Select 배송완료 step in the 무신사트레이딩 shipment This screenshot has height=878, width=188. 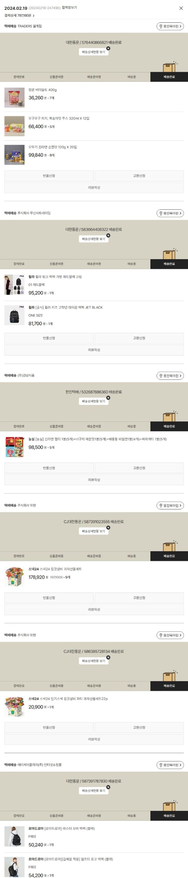[169, 264]
